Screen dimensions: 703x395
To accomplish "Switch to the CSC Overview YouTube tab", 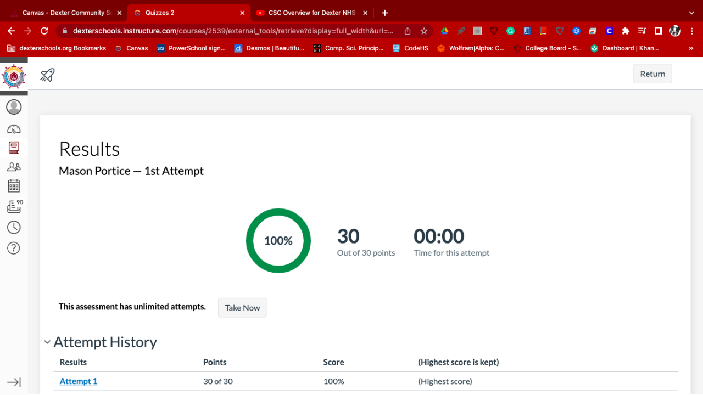I will [311, 13].
